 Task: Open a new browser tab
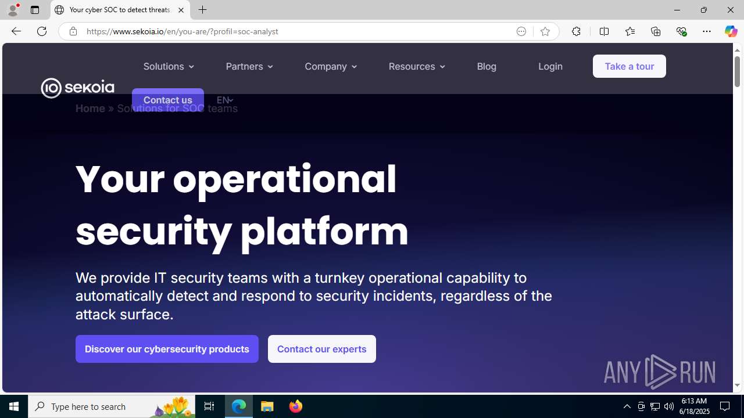point(203,10)
